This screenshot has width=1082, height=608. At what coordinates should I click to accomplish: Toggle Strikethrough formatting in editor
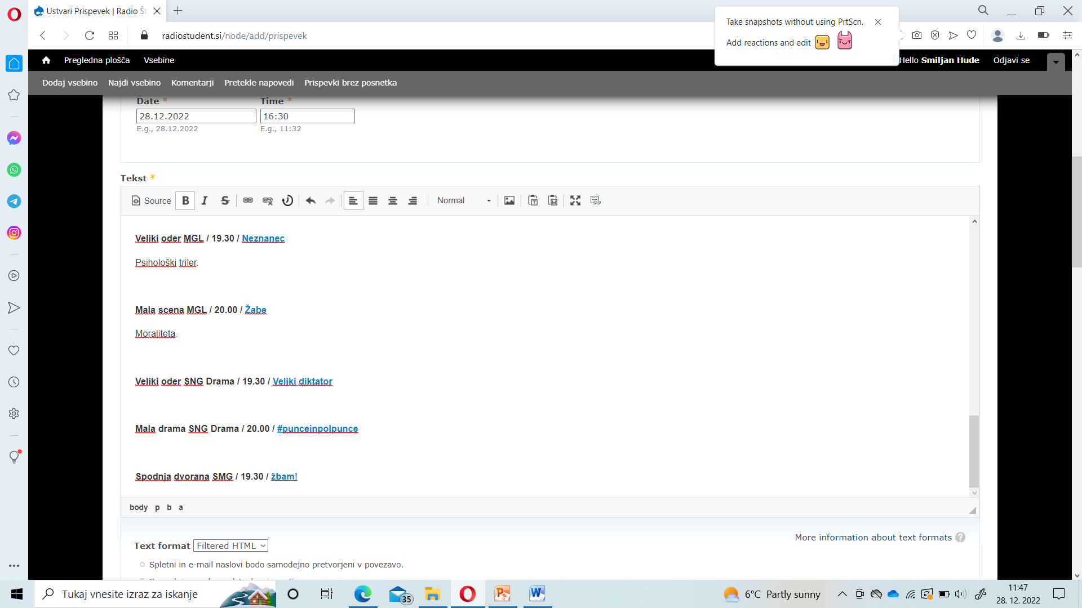pos(225,200)
